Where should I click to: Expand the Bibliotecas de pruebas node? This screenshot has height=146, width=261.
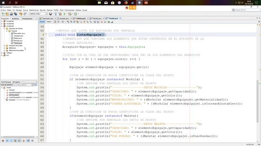tap(4, 50)
